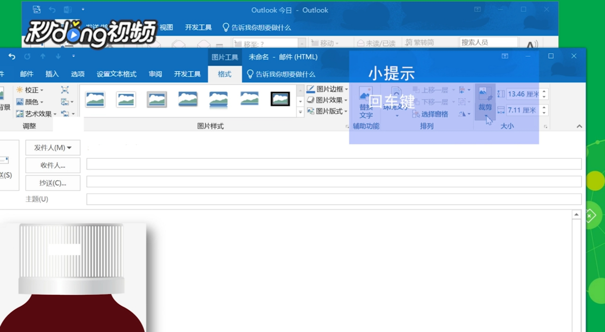Click the 主题 subject input field
This screenshot has width=605, height=332.
tap(334, 199)
